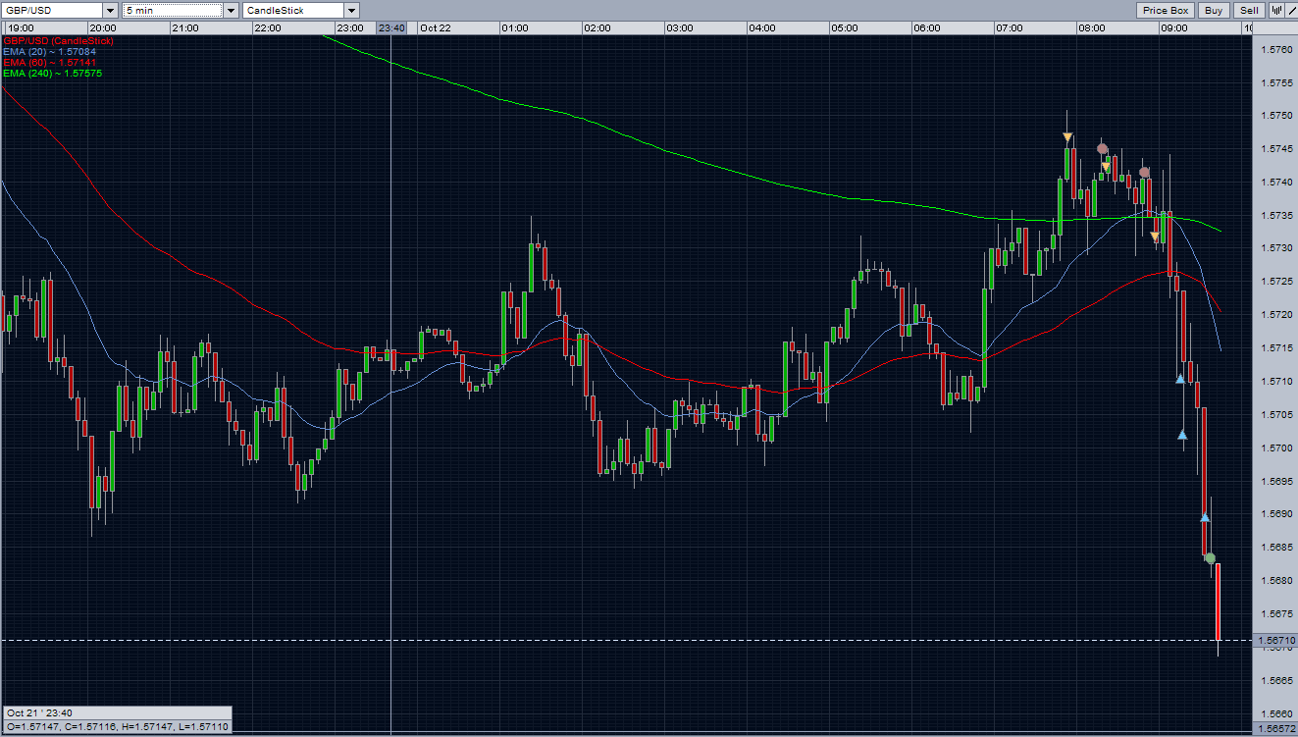The image size is (1298, 737).
Task: Click the 1.5660 price axis label
Action: click(x=1276, y=713)
